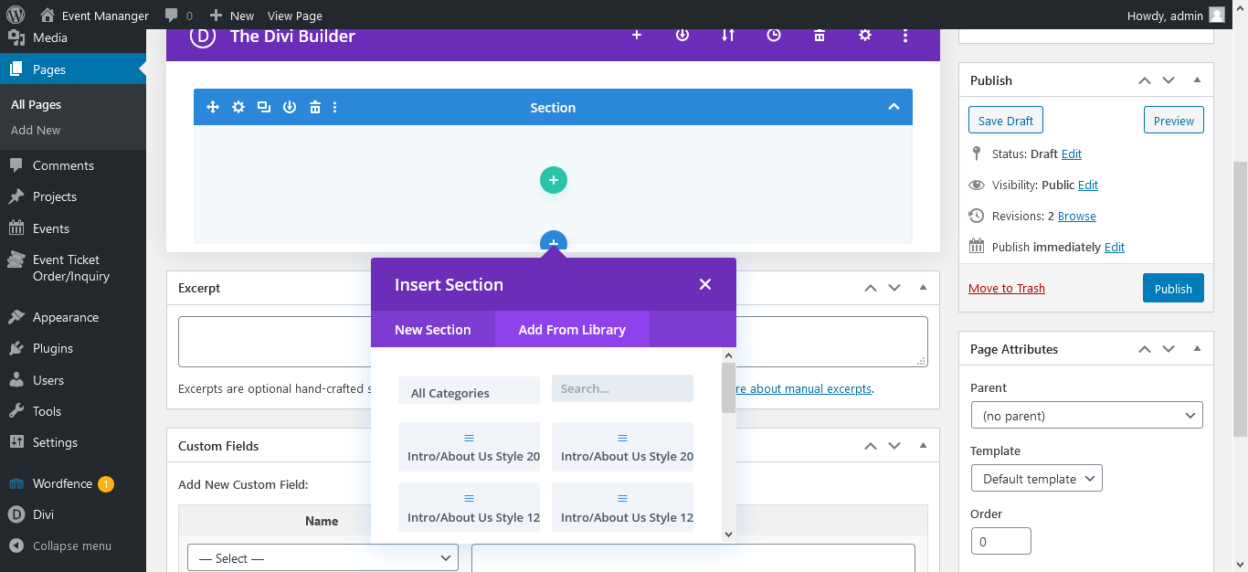
Task: Open Appearance menu in sidebar
Action: (x=73, y=317)
